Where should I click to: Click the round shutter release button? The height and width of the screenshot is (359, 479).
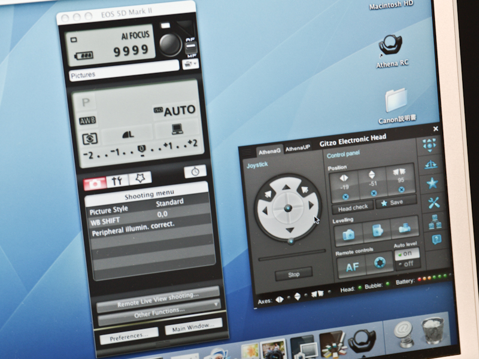[170, 44]
